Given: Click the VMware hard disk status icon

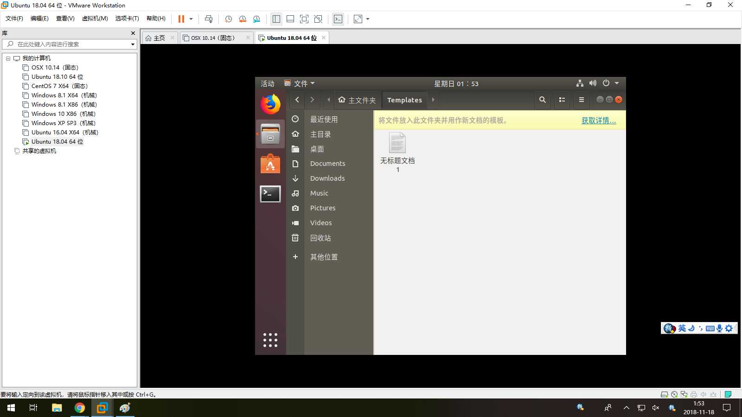Looking at the screenshot, I should click(664, 394).
